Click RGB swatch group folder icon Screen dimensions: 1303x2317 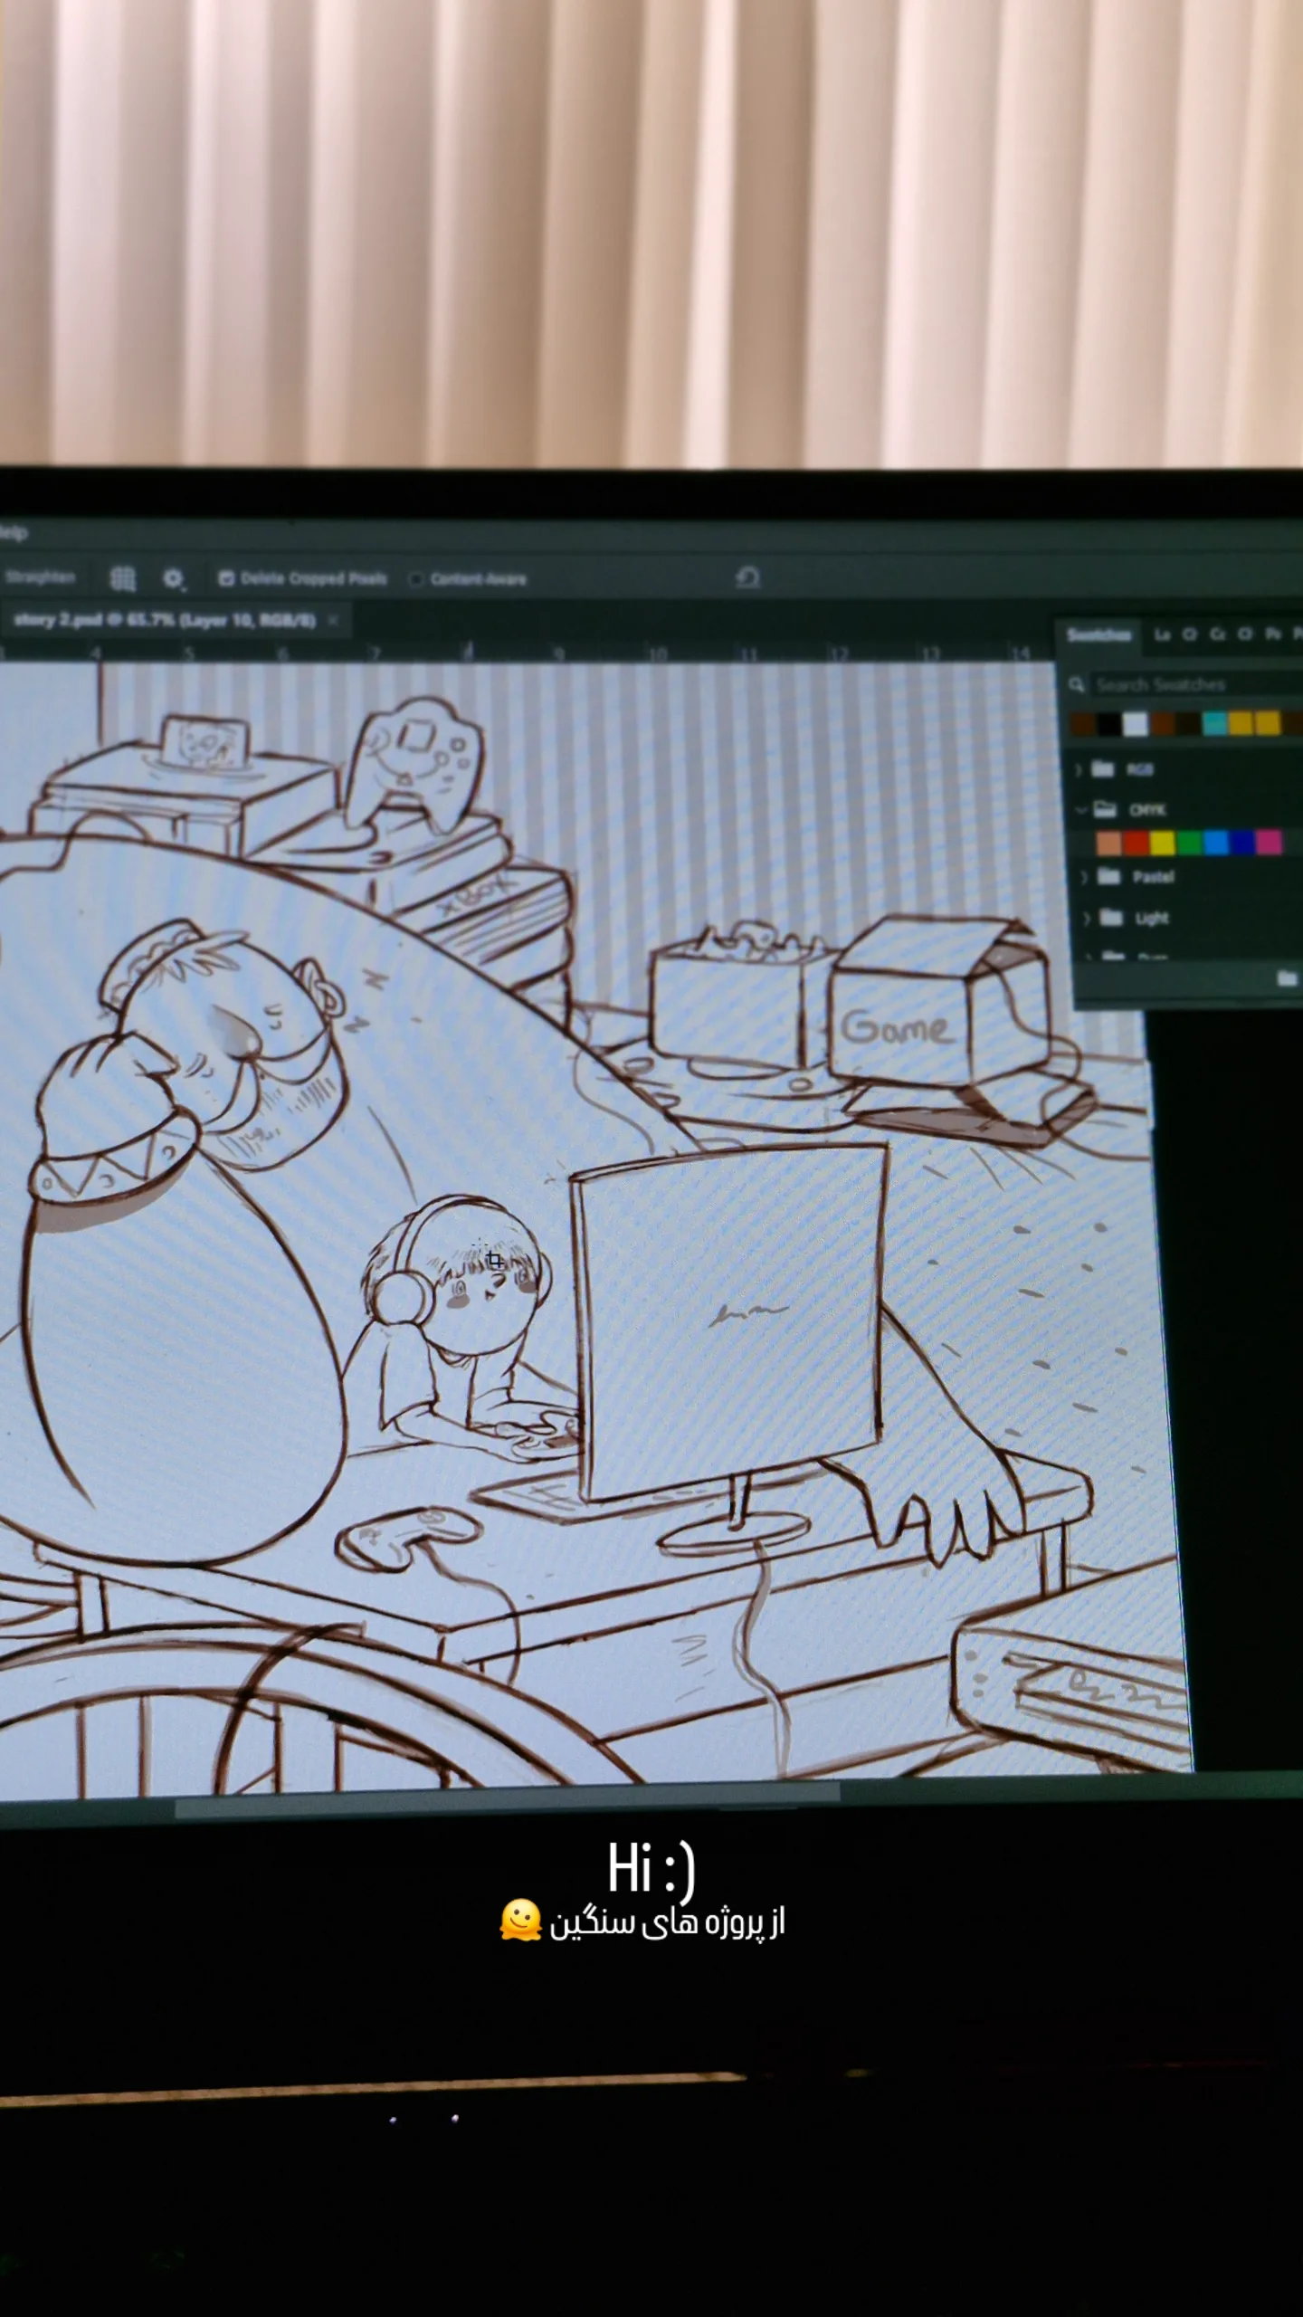pyautogui.click(x=1102, y=768)
